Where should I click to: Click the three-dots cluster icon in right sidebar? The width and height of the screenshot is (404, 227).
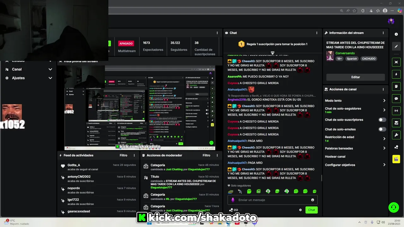396,147
